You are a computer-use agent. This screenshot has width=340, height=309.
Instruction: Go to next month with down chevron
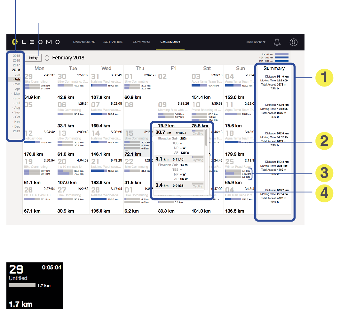click(47, 60)
